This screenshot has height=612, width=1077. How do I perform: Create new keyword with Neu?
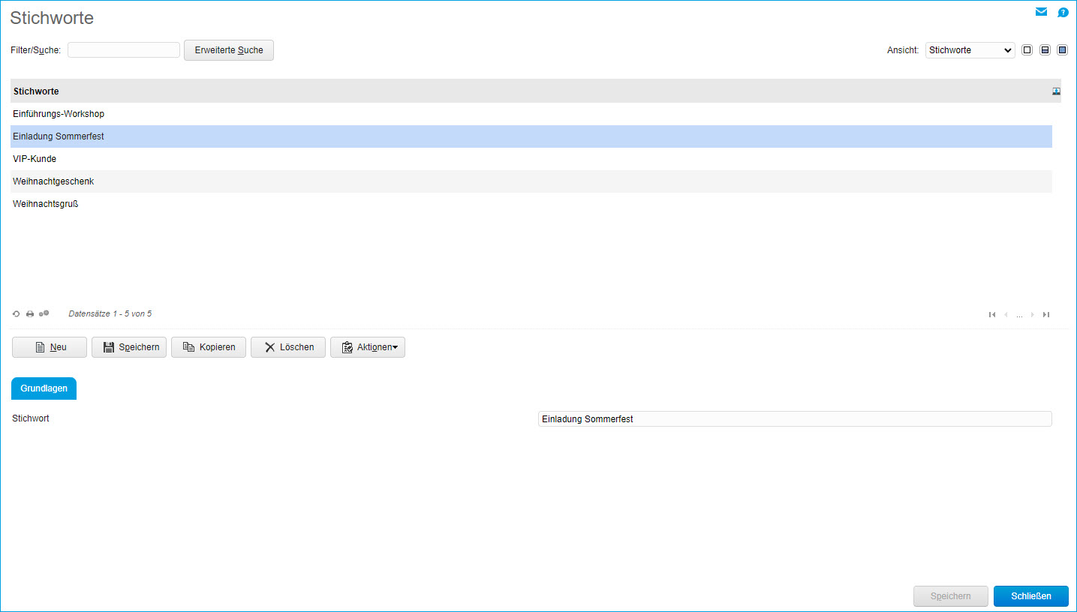50,347
